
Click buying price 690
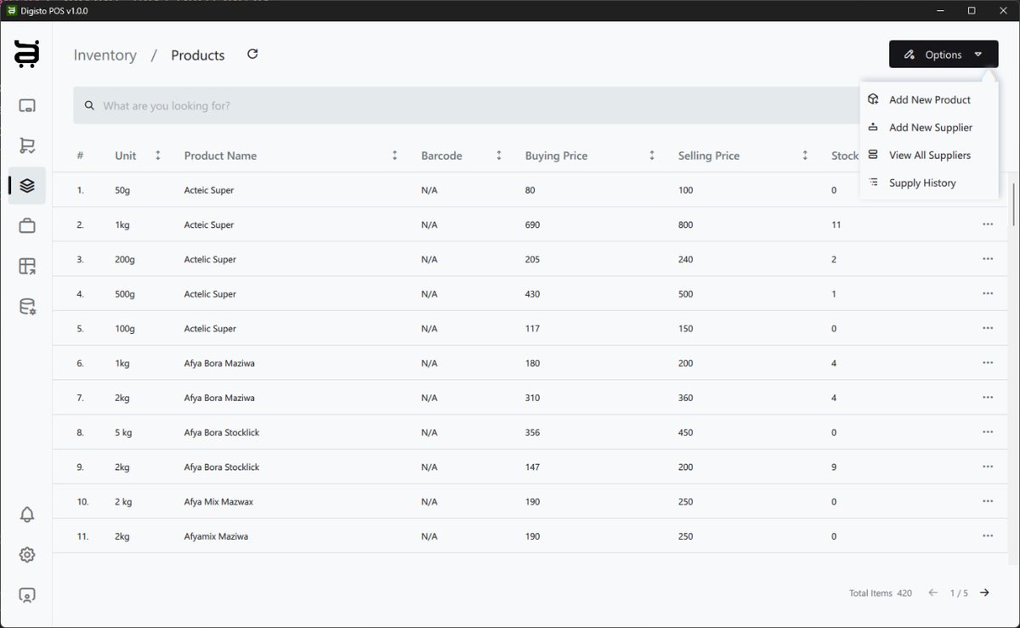tap(532, 224)
